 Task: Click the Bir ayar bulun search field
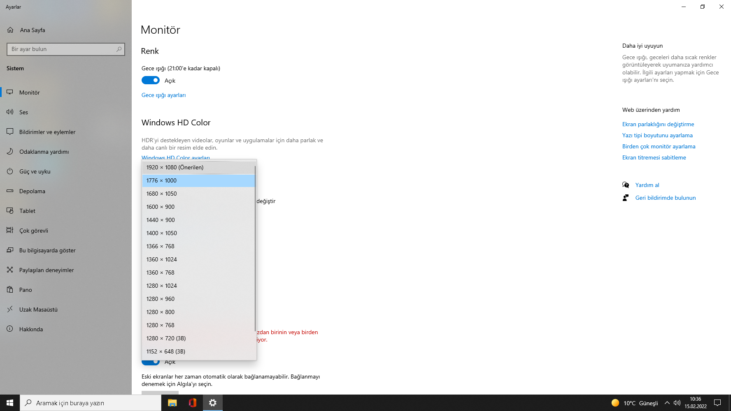pos(66,49)
